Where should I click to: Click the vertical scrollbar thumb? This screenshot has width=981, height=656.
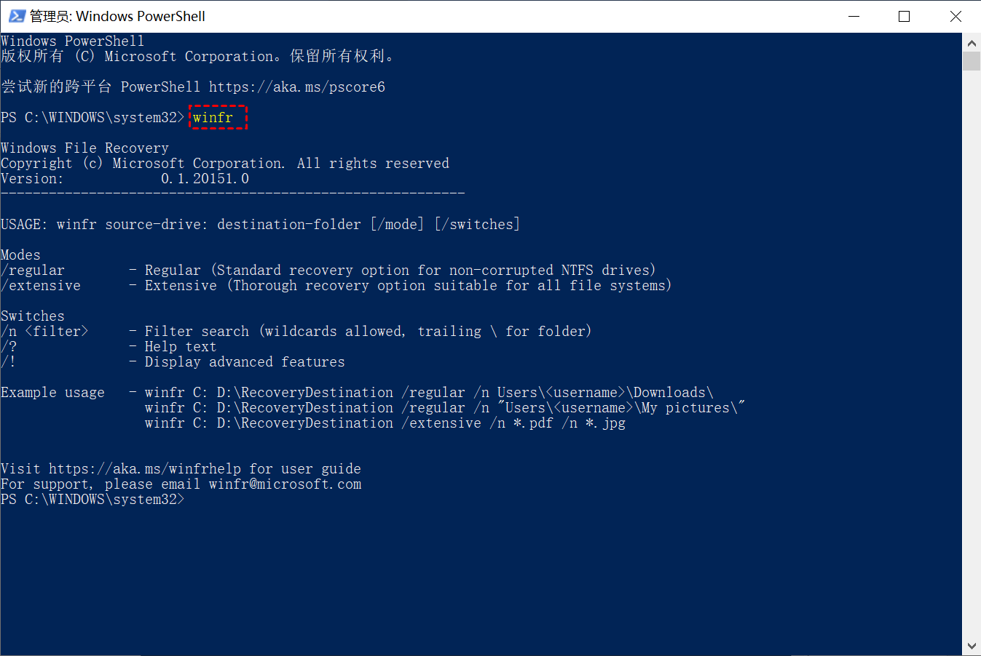pyautogui.click(x=972, y=61)
